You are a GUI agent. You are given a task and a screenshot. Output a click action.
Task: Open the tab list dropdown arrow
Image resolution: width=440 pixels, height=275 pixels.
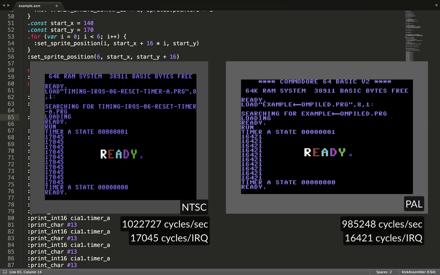pos(436,5)
